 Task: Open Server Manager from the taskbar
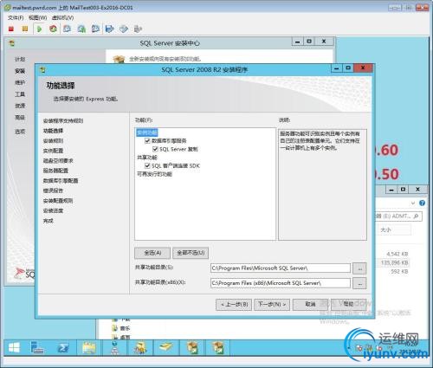pos(37,348)
